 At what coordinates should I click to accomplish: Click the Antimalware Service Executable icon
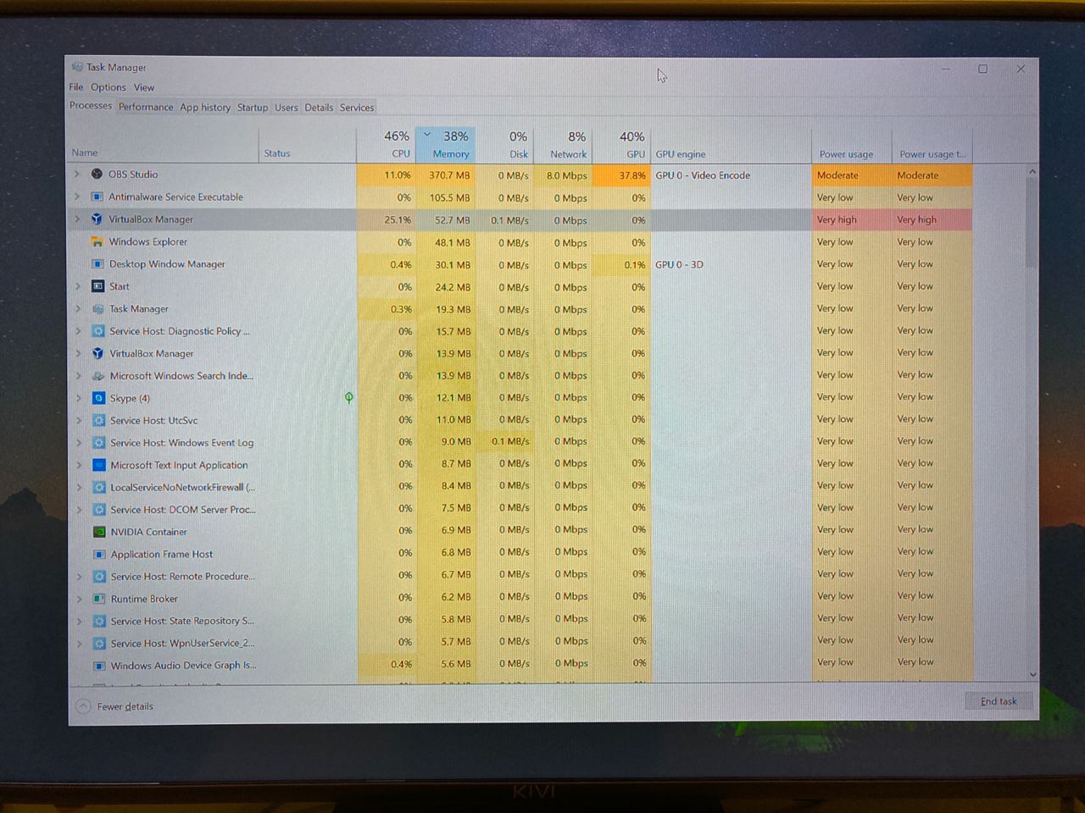tap(97, 196)
